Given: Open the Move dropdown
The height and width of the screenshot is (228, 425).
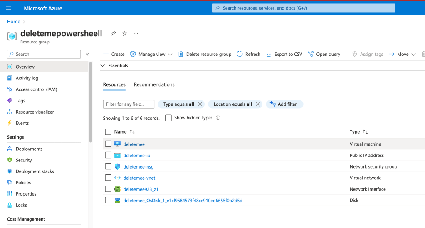Looking at the screenshot, I should [402, 54].
